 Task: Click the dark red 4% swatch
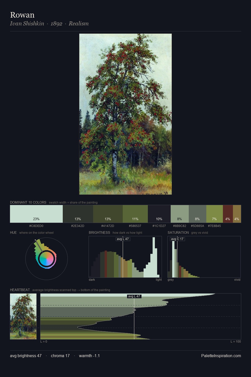click(228, 214)
